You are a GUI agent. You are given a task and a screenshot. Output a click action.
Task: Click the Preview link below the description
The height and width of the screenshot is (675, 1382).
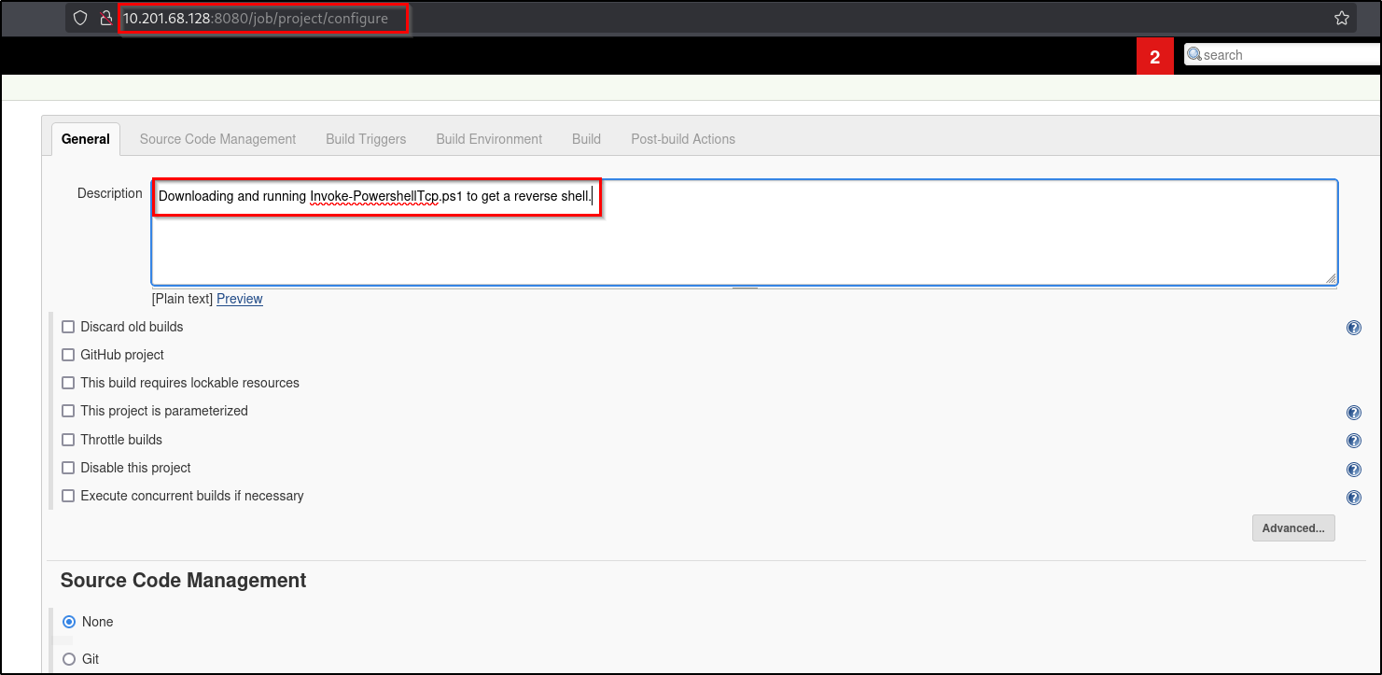point(239,298)
